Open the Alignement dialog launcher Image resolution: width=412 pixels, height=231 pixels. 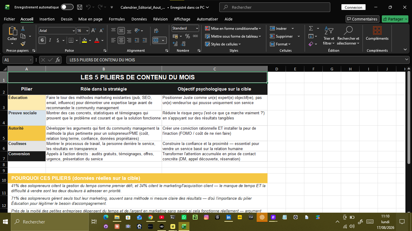tap(167, 51)
